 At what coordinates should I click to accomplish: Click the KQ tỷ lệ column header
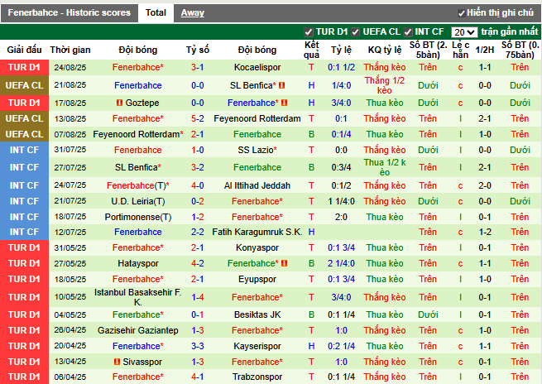(x=385, y=50)
